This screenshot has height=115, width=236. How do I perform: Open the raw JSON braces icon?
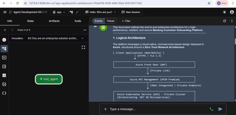click(4, 93)
